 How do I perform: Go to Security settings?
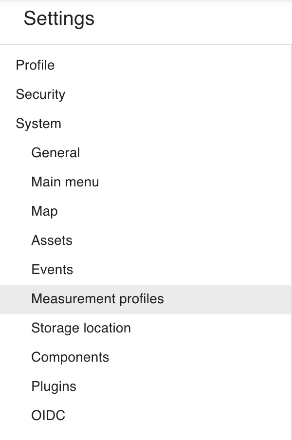[x=40, y=94]
